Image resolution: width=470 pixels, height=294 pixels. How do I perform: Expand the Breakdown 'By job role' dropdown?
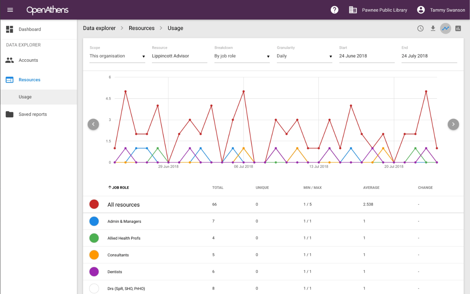coord(242,56)
